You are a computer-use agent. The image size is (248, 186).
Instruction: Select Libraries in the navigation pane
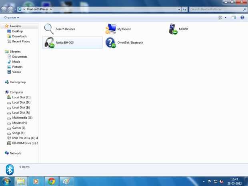[x=15, y=52]
